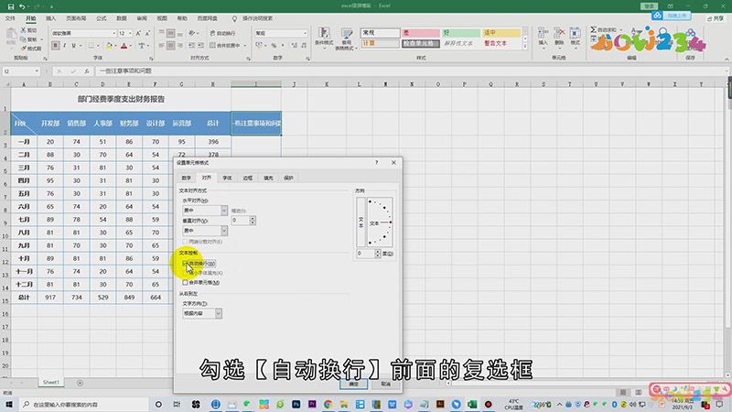Click the Orientation text angle icon
732x412 pixels.
(191, 33)
